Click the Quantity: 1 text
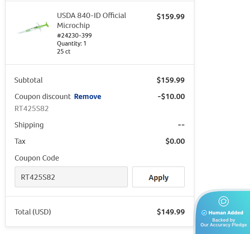250x234 pixels. coord(72,44)
